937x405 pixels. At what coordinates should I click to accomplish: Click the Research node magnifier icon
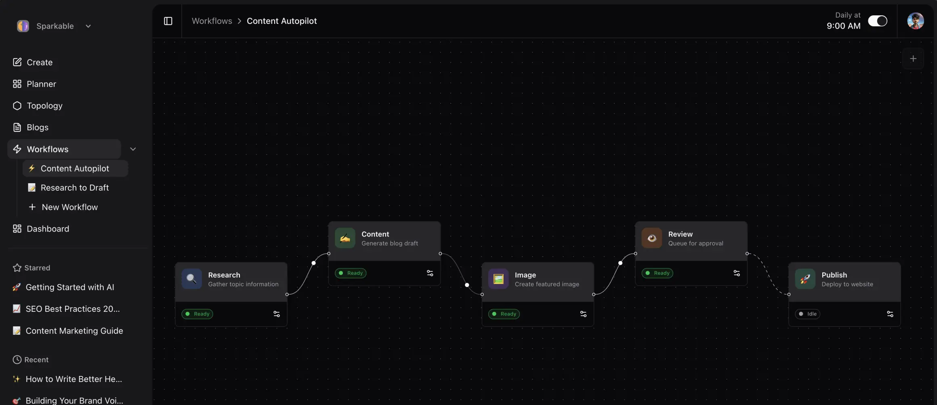pyautogui.click(x=191, y=279)
